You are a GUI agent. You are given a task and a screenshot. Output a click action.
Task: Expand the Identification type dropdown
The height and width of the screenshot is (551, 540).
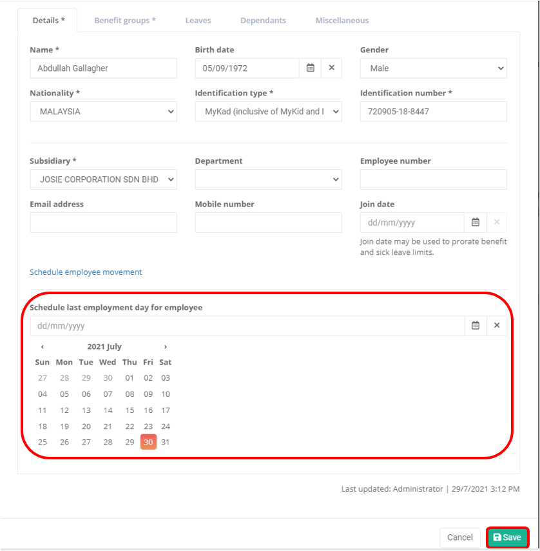pos(268,112)
